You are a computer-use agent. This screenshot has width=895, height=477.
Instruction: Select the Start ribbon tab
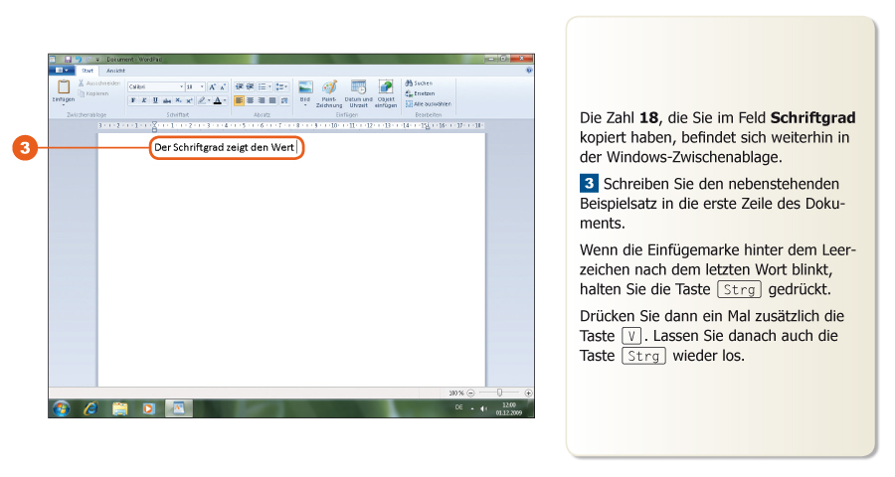pyautogui.click(x=88, y=71)
